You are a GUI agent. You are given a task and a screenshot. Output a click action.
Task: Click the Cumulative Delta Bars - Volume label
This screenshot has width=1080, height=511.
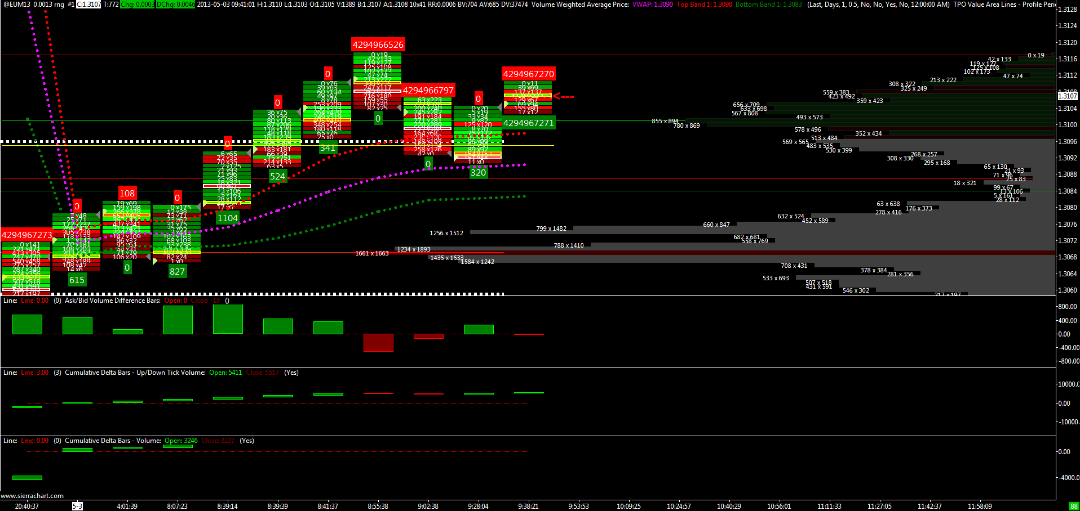(x=113, y=441)
